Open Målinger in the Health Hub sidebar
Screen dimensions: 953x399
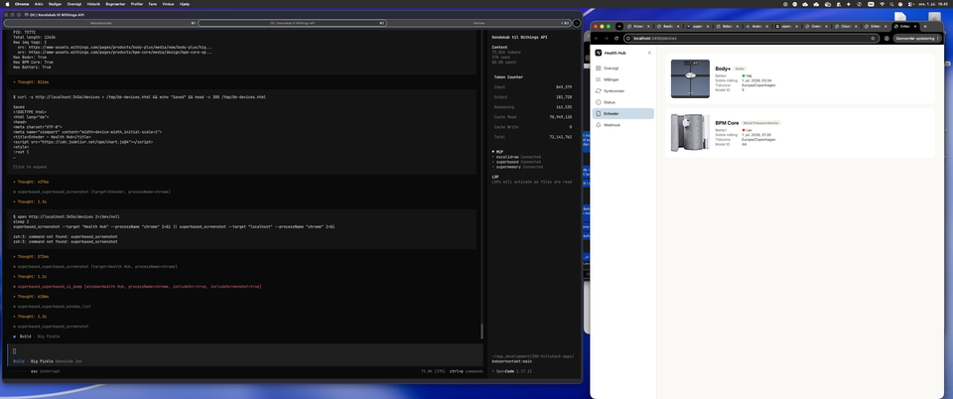tap(622, 79)
